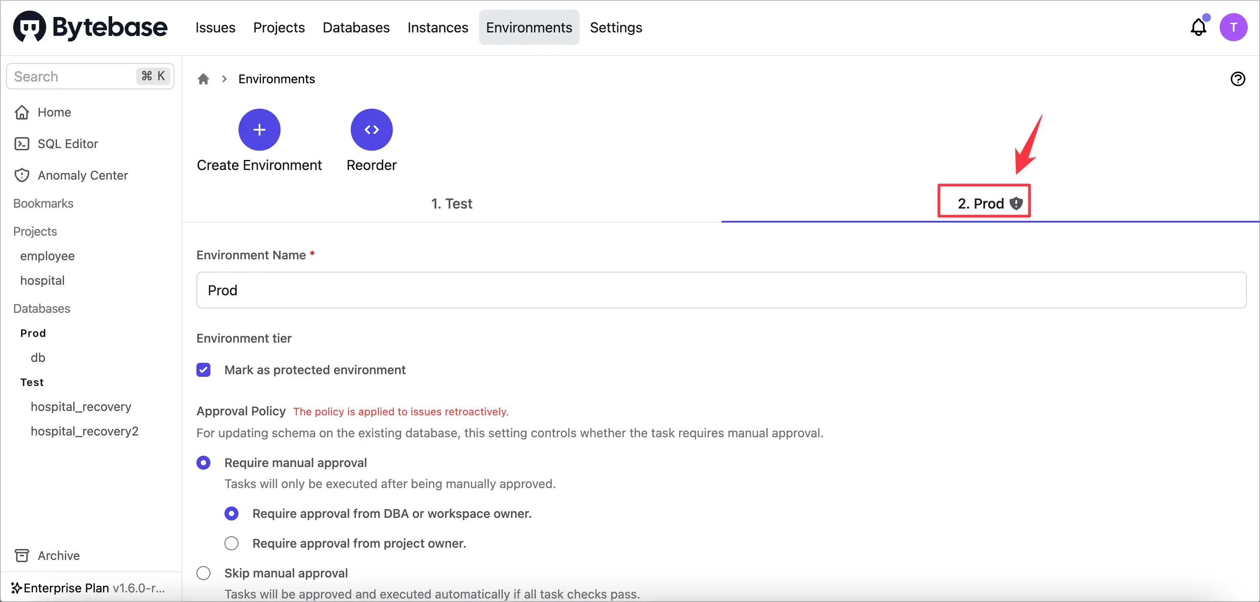Open SQL Editor from sidebar
1260x602 pixels.
tap(68, 144)
